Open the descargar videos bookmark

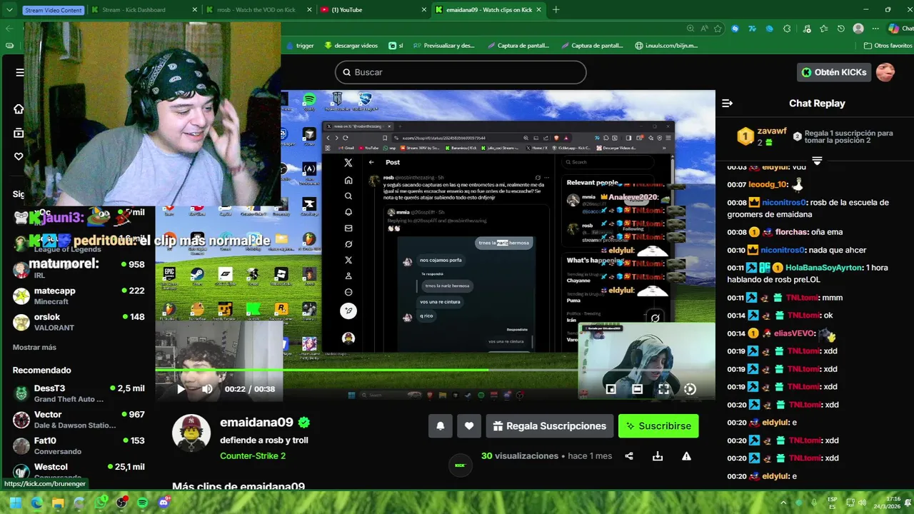pyautogui.click(x=351, y=45)
